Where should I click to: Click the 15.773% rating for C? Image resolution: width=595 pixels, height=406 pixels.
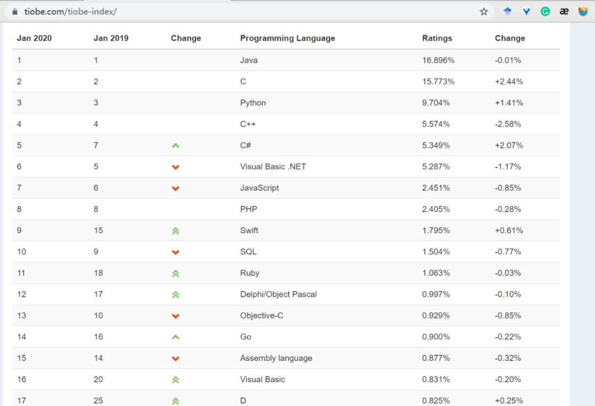(439, 82)
